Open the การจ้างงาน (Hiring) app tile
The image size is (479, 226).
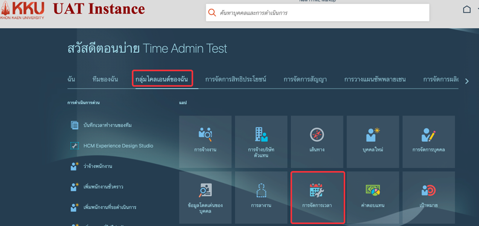(205, 140)
